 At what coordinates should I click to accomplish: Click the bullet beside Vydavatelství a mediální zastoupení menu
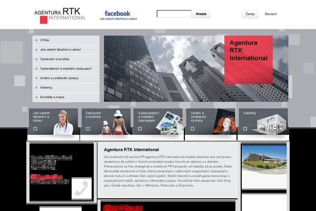[36, 69]
